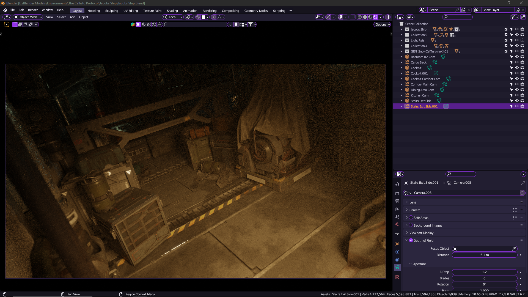Image resolution: width=528 pixels, height=297 pixels.
Task: Switch viewport to Material Preview shading
Action: [x=370, y=17]
